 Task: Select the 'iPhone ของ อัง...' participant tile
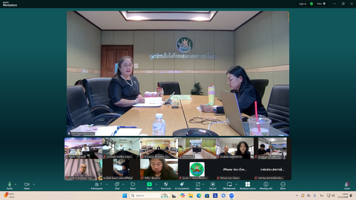(235, 169)
